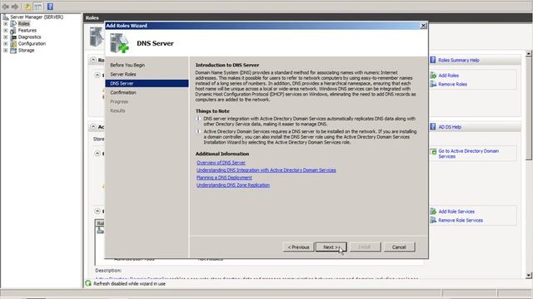
Task: Click the Next button
Action: (x=331, y=248)
